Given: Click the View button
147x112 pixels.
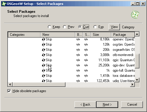Looking at the screenshot, I should tap(114, 27).
